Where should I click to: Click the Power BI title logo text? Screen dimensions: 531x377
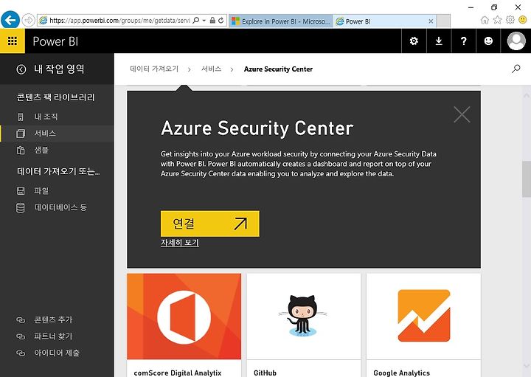click(x=55, y=41)
